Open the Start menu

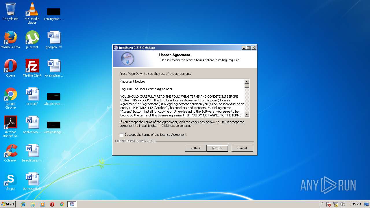pos(8,204)
